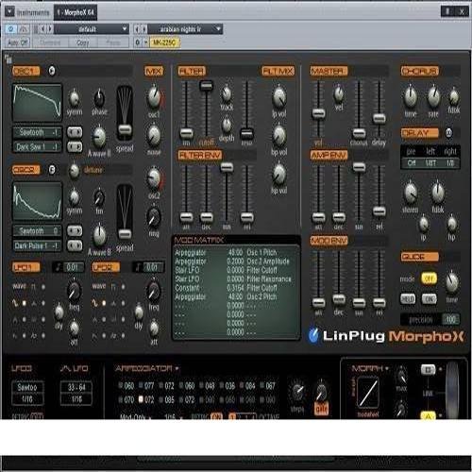Open the arabian nights lr program dropdown
The width and height of the screenshot is (472, 472).
[185, 29]
